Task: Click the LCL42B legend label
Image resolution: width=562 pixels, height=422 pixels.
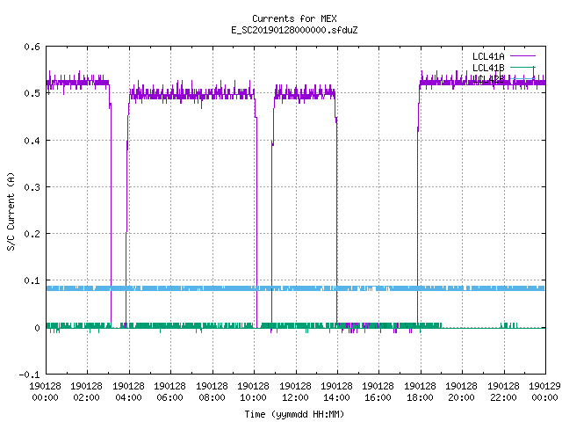Action: [x=488, y=79]
